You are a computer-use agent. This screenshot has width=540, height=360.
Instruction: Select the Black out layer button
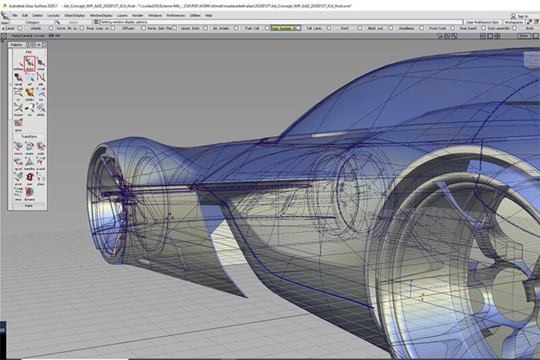coord(375,28)
